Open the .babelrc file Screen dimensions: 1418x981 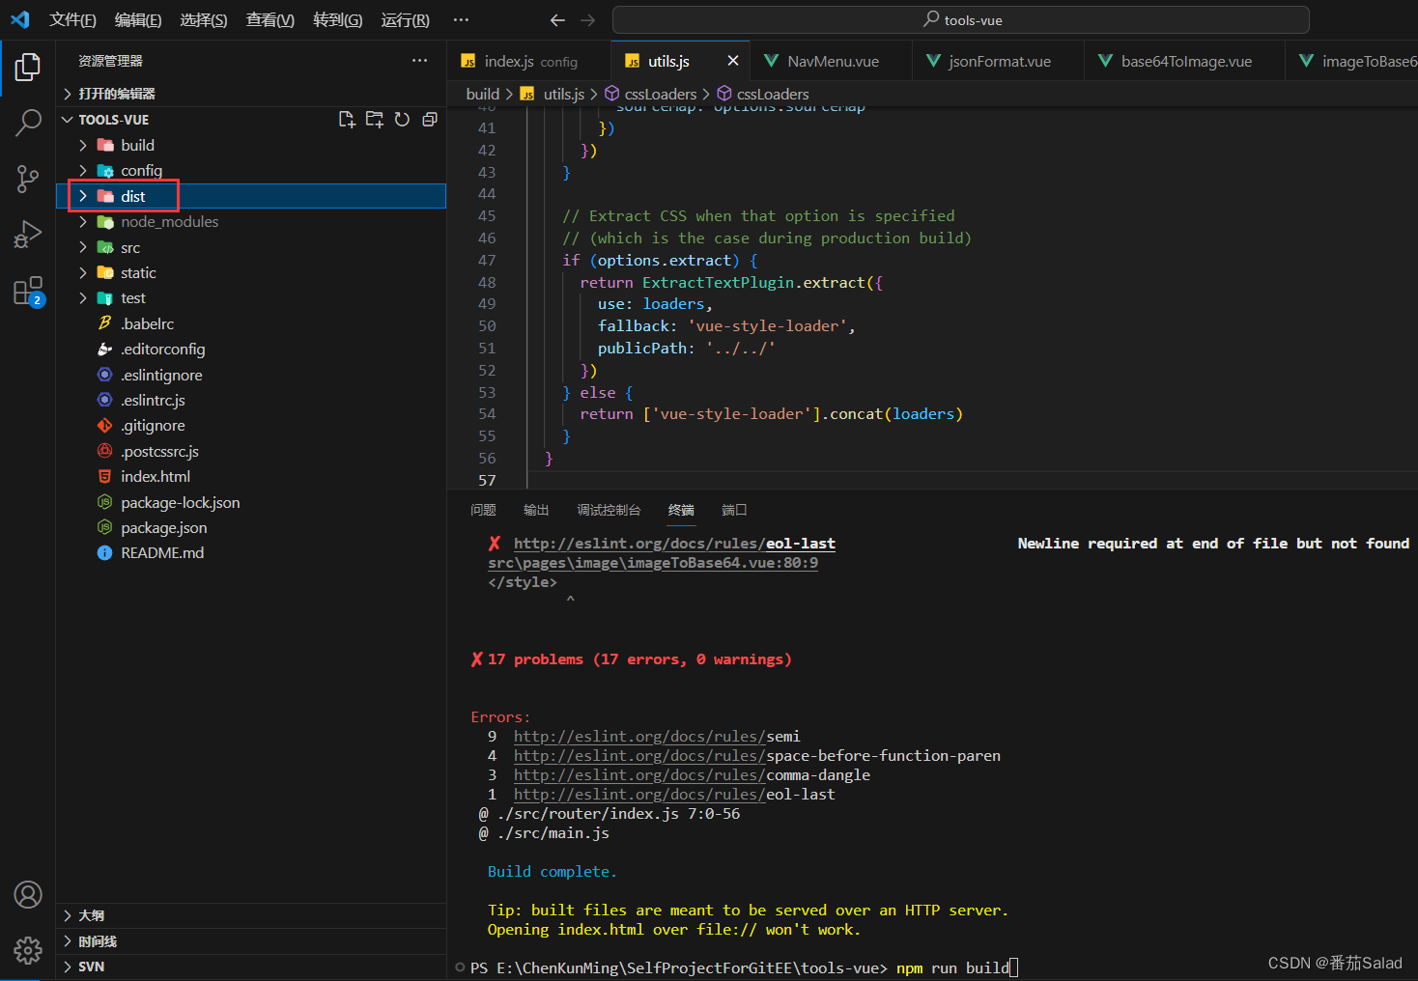coord(251,323)
